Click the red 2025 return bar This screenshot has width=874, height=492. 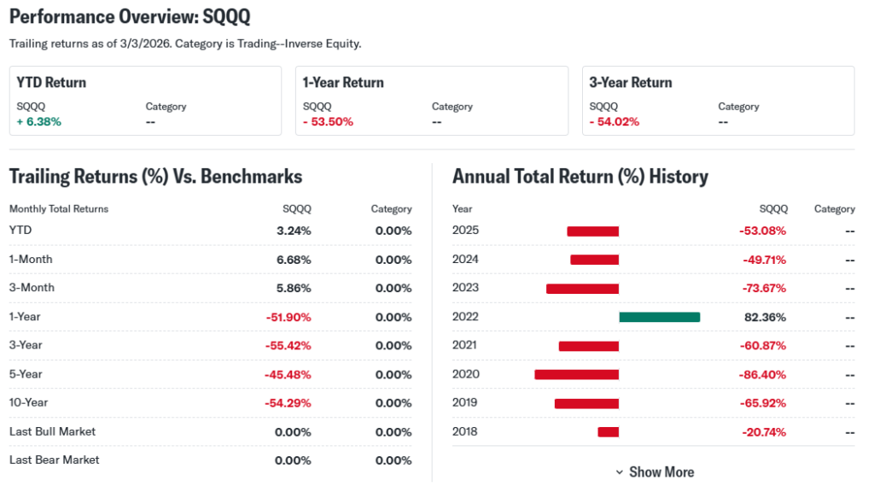pos(592,231)
